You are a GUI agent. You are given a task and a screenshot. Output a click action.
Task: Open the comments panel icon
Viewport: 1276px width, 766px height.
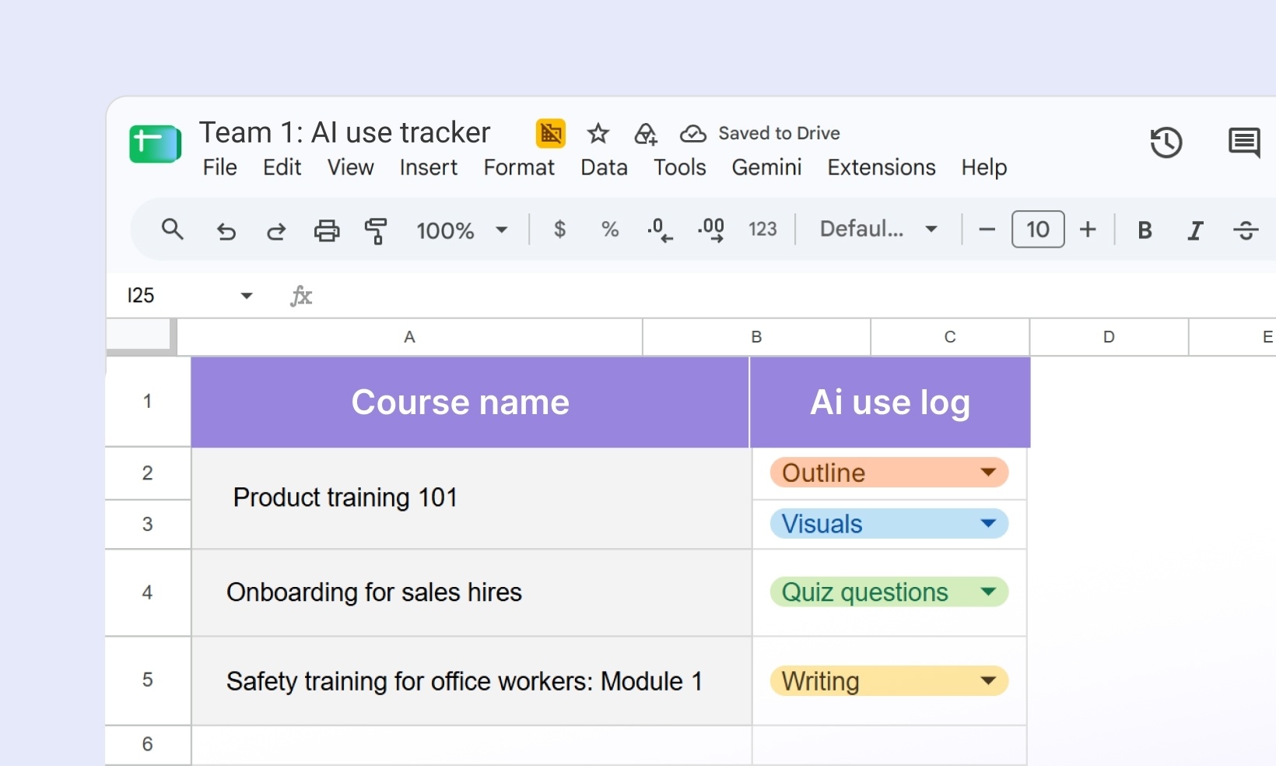pyautogui.click(x=1244, y=142)
